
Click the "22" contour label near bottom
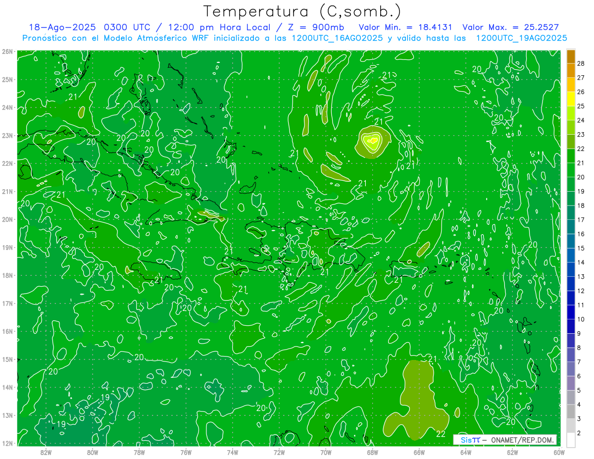click(x=441, y=434)
